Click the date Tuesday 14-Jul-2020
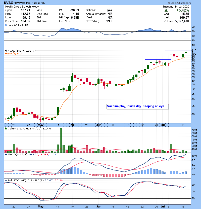This screenshot has height=209, width=201. 176,7
